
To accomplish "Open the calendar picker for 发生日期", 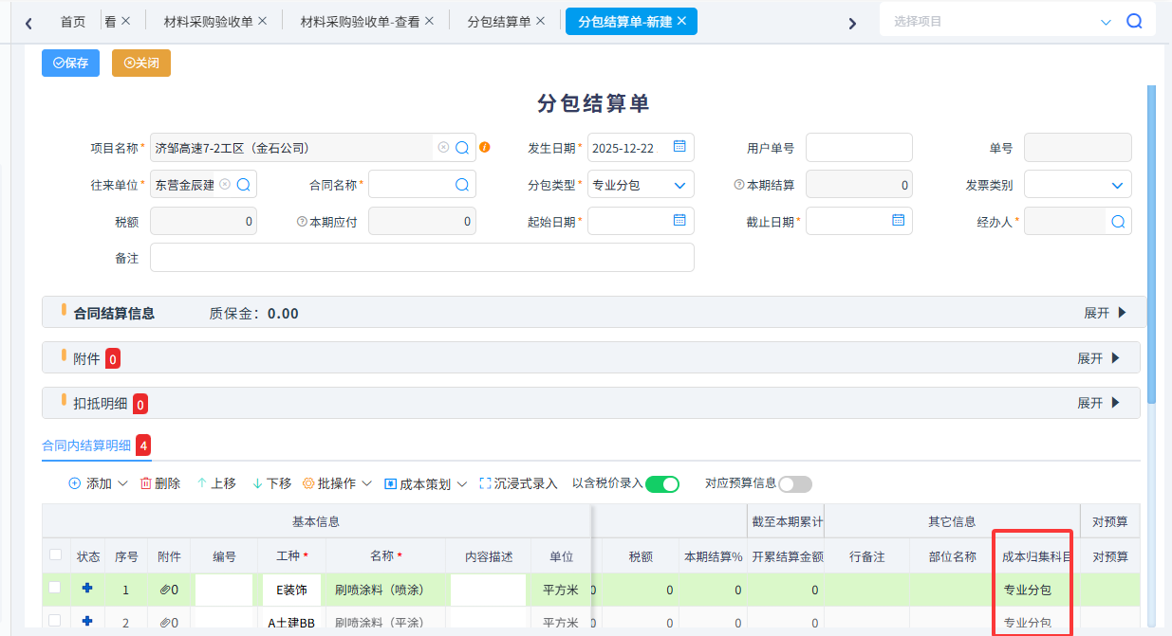I will click(x=679, y=147).
